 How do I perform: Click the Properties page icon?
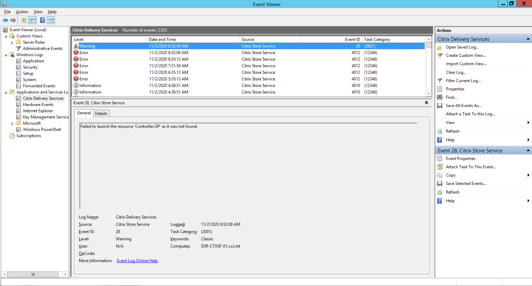(x=439, y=89)
